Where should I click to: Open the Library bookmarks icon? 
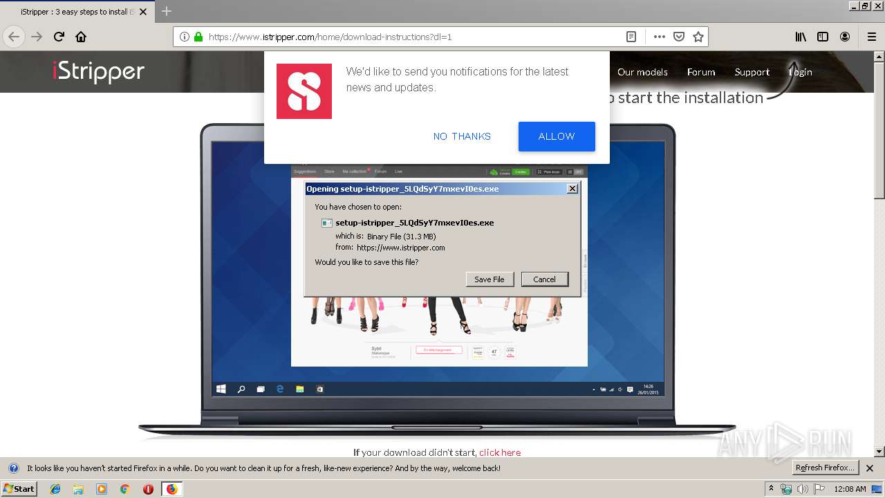tap(801, 37)
